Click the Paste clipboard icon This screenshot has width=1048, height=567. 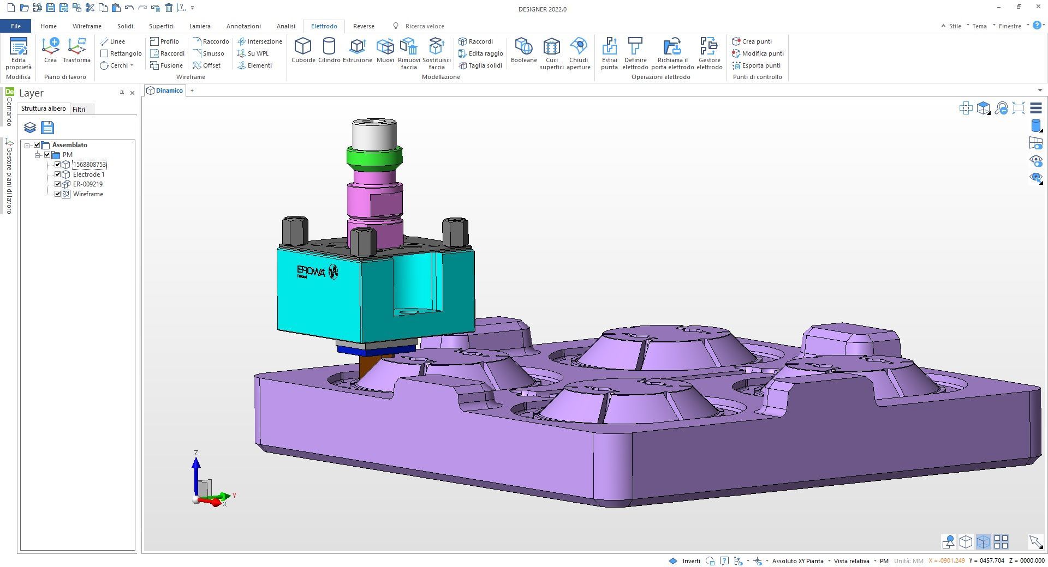(x=116, y=8)
